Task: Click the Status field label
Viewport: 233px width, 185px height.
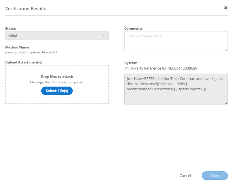Action: coord(11,29)
